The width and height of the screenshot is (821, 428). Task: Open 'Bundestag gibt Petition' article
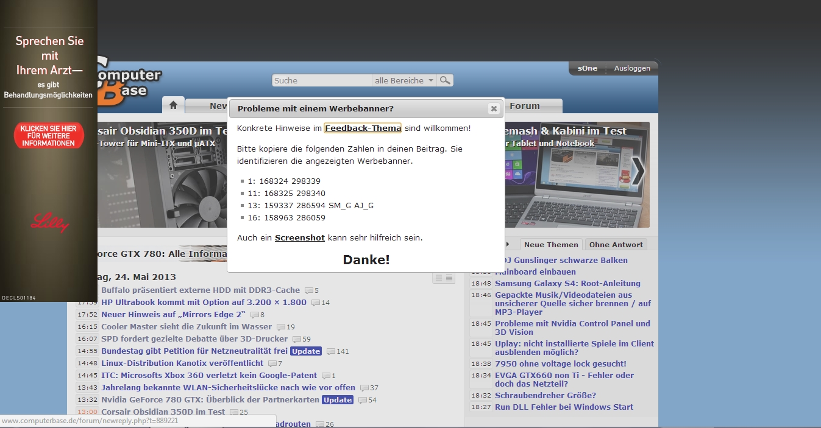194,351
